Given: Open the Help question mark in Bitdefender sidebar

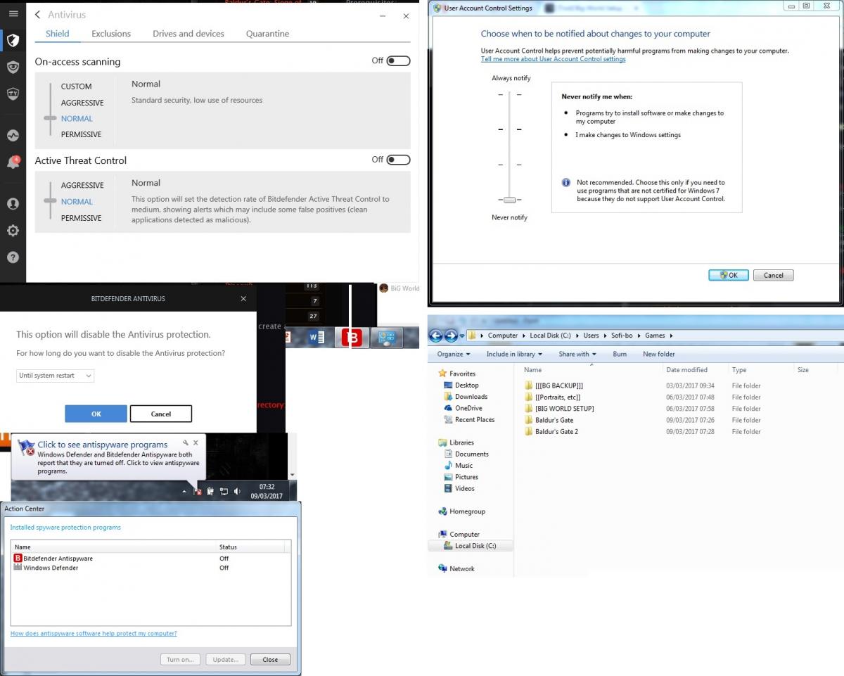Looking at the screenshot, I should coord(13,257).
